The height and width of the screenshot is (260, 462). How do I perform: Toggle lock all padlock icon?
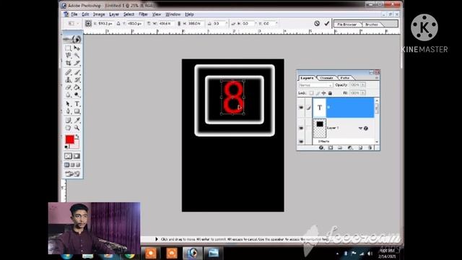[x=330, y=93]
